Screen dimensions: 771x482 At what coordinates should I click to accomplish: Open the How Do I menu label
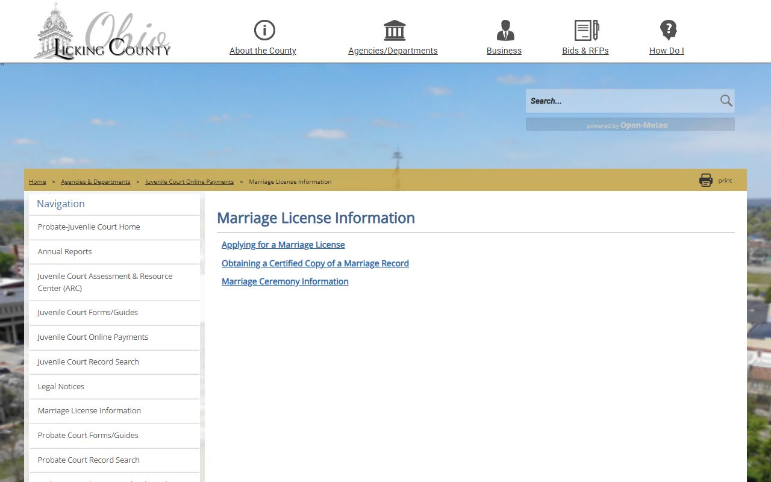point(667,51)
